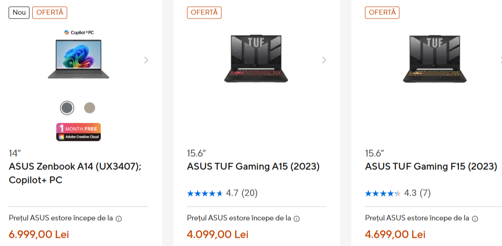Click the Nou tag on the Zenbook card
This screenshot has height=246, width=502.
click(19, 13)
